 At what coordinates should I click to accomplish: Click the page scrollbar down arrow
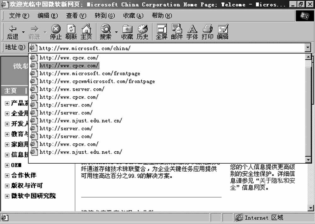pos(311,208)
